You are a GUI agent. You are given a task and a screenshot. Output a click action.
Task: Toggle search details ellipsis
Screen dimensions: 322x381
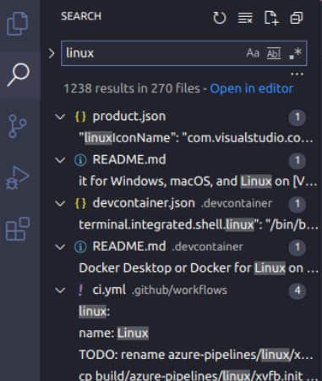click(297, 75)
